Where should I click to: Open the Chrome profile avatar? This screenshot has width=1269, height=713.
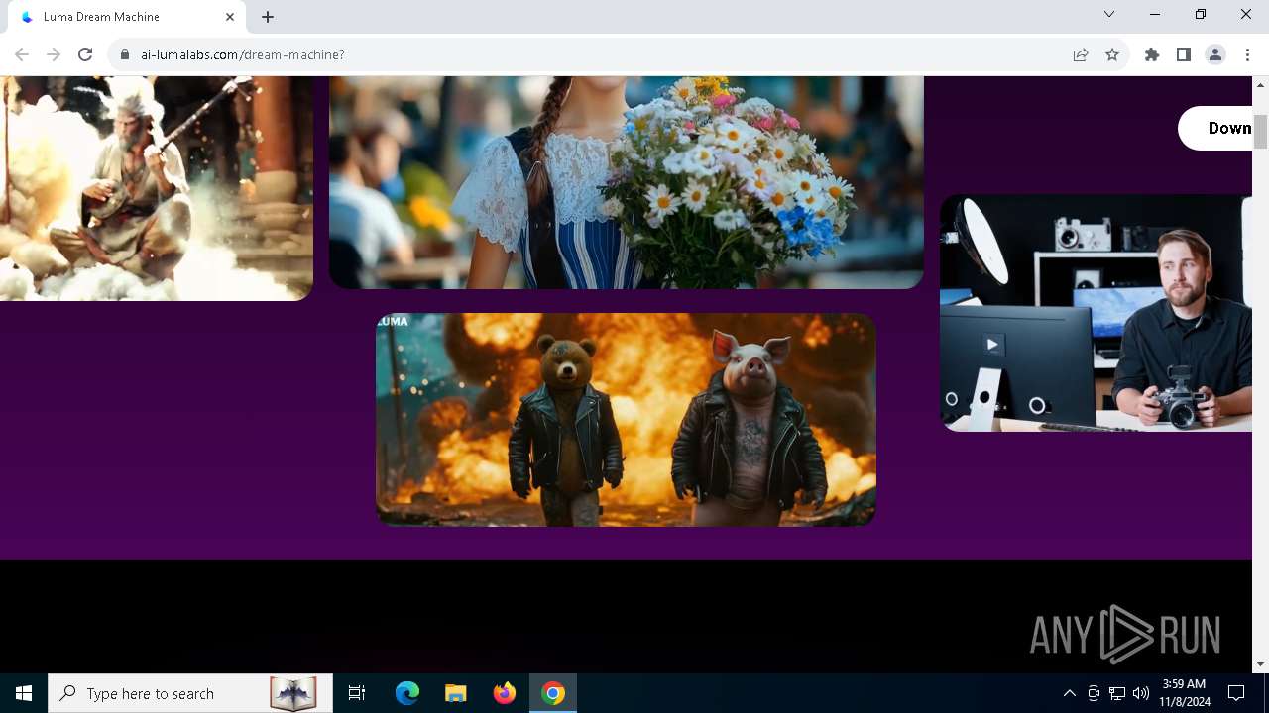click(x=1215, y=54)
